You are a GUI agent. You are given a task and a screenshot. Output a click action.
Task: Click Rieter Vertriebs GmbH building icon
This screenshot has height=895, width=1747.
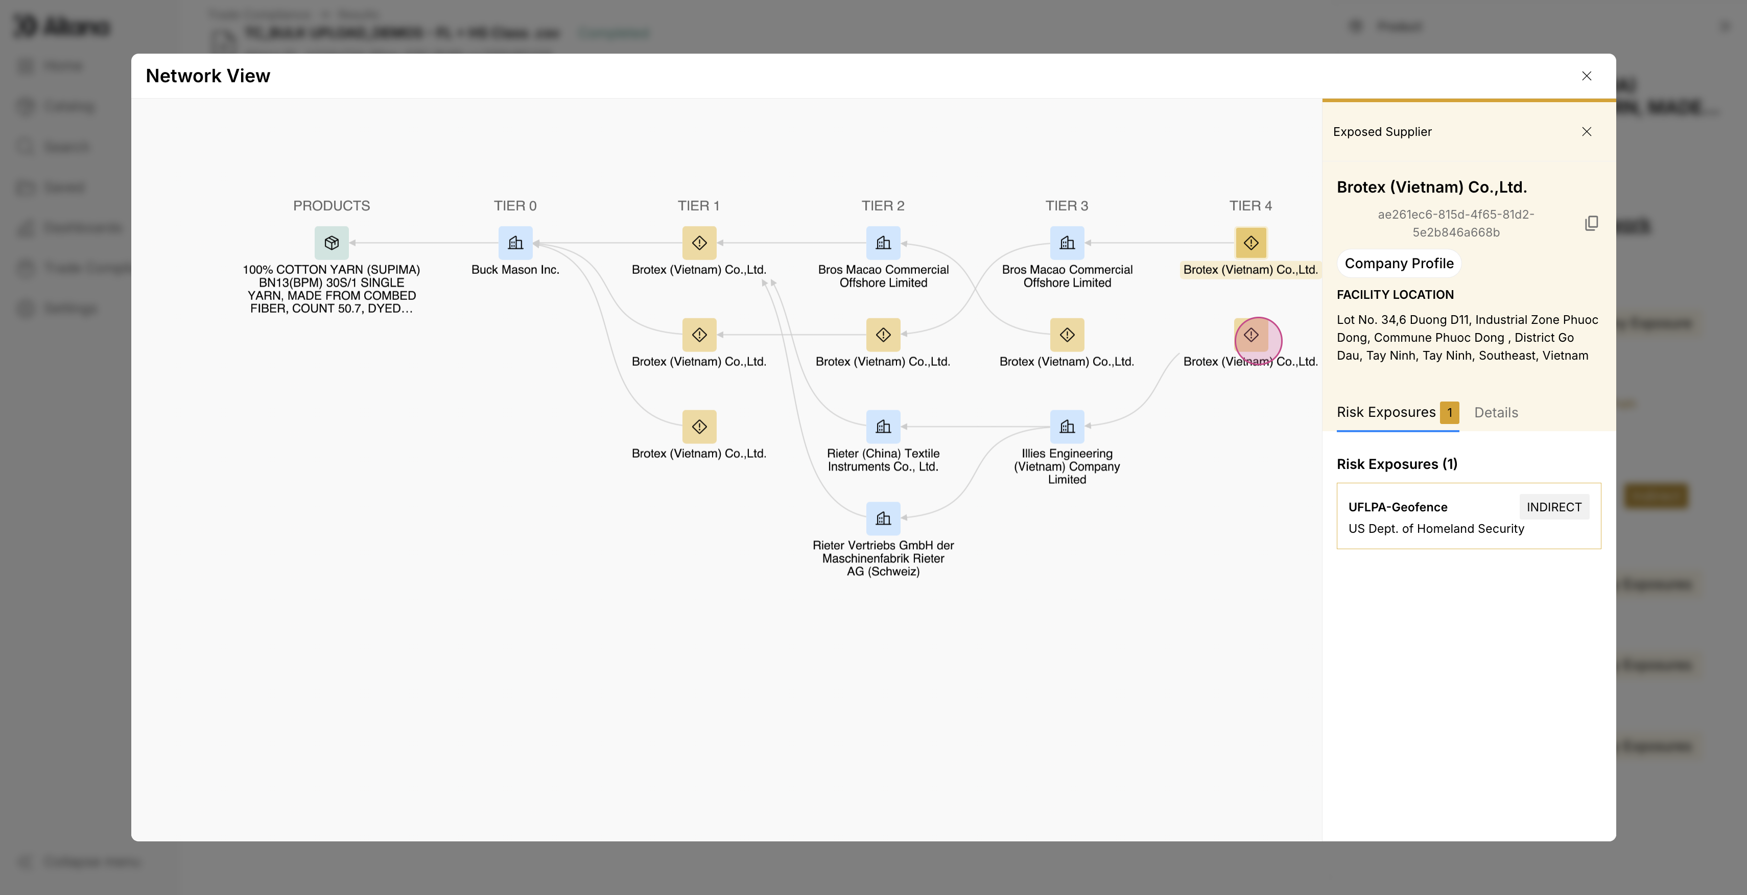pos(883,519)
